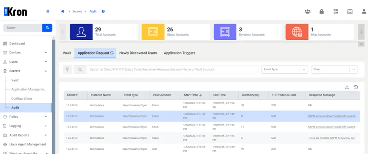
Task: Open Linux Agent Management in sidebar
Action: click(28, 144)
